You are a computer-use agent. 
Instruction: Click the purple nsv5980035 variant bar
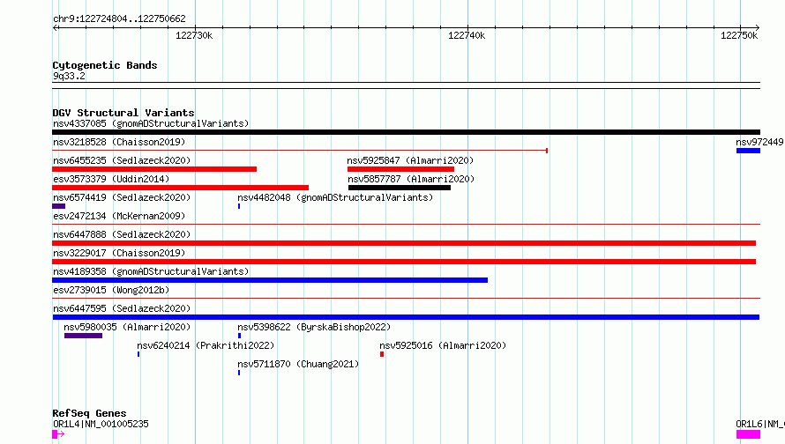(83, 336)
